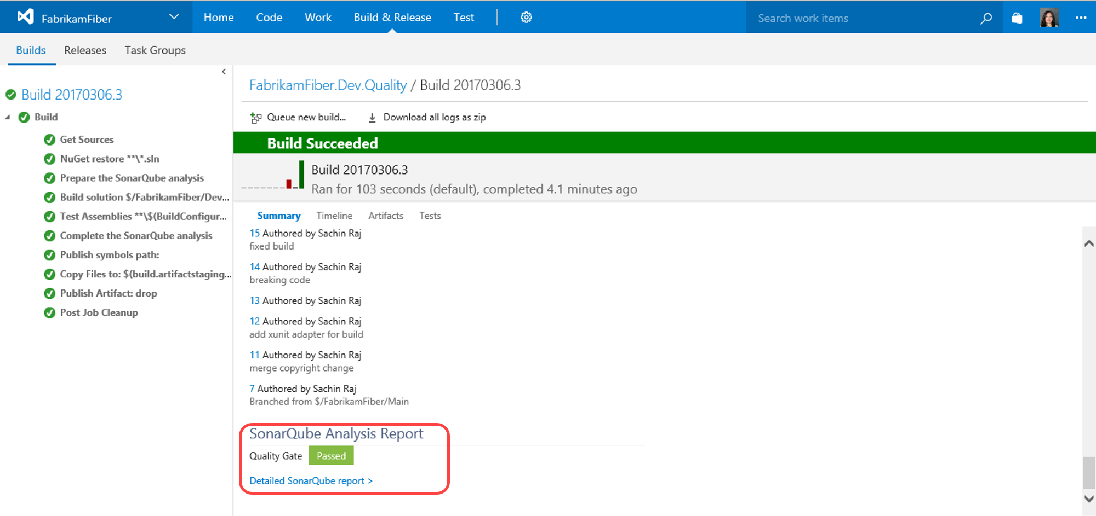The height and width of the screenshot is (516, 1096).
Task: Open changeset 11 link
Action: click(x=254, y=355)
